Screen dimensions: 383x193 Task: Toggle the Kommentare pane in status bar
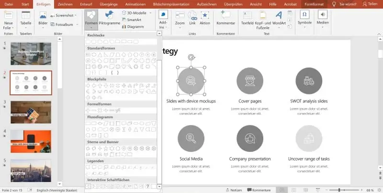point(259,190)
